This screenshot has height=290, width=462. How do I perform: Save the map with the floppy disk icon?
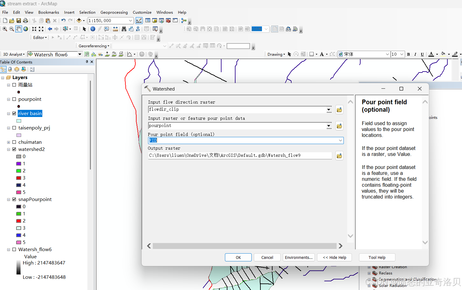point(19,21)
